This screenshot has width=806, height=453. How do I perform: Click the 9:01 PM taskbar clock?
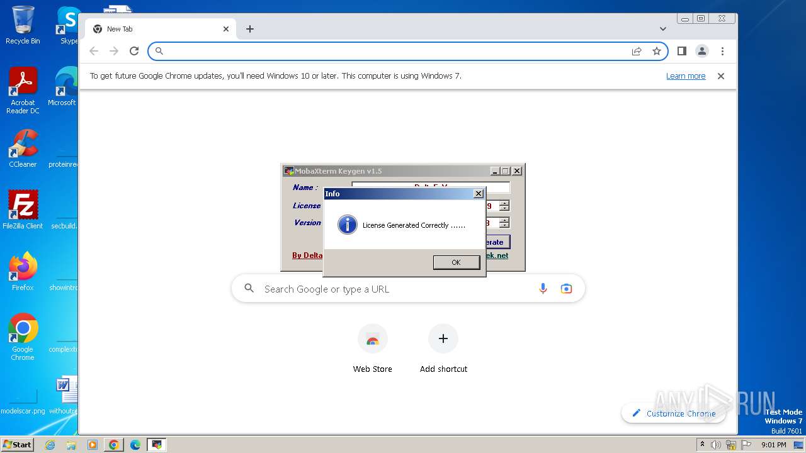tap(773, 445)
